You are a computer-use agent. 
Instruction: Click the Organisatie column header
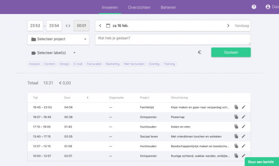tap(116, 98)
